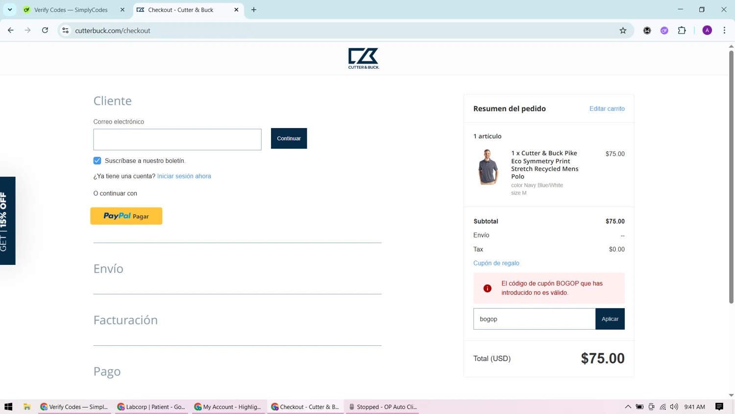Open the network Wi-Fi tray icon
This screenshot has width=735, height=414.
(663, 407)
